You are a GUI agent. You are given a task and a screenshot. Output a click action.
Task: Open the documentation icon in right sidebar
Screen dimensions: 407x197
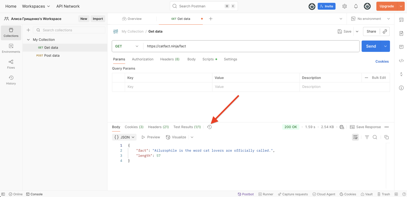pyautogui.click(x=401, y=34)
